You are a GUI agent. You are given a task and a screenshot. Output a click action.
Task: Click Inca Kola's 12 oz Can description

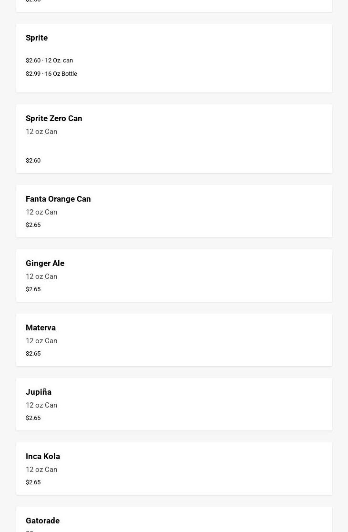coord(41,470)
